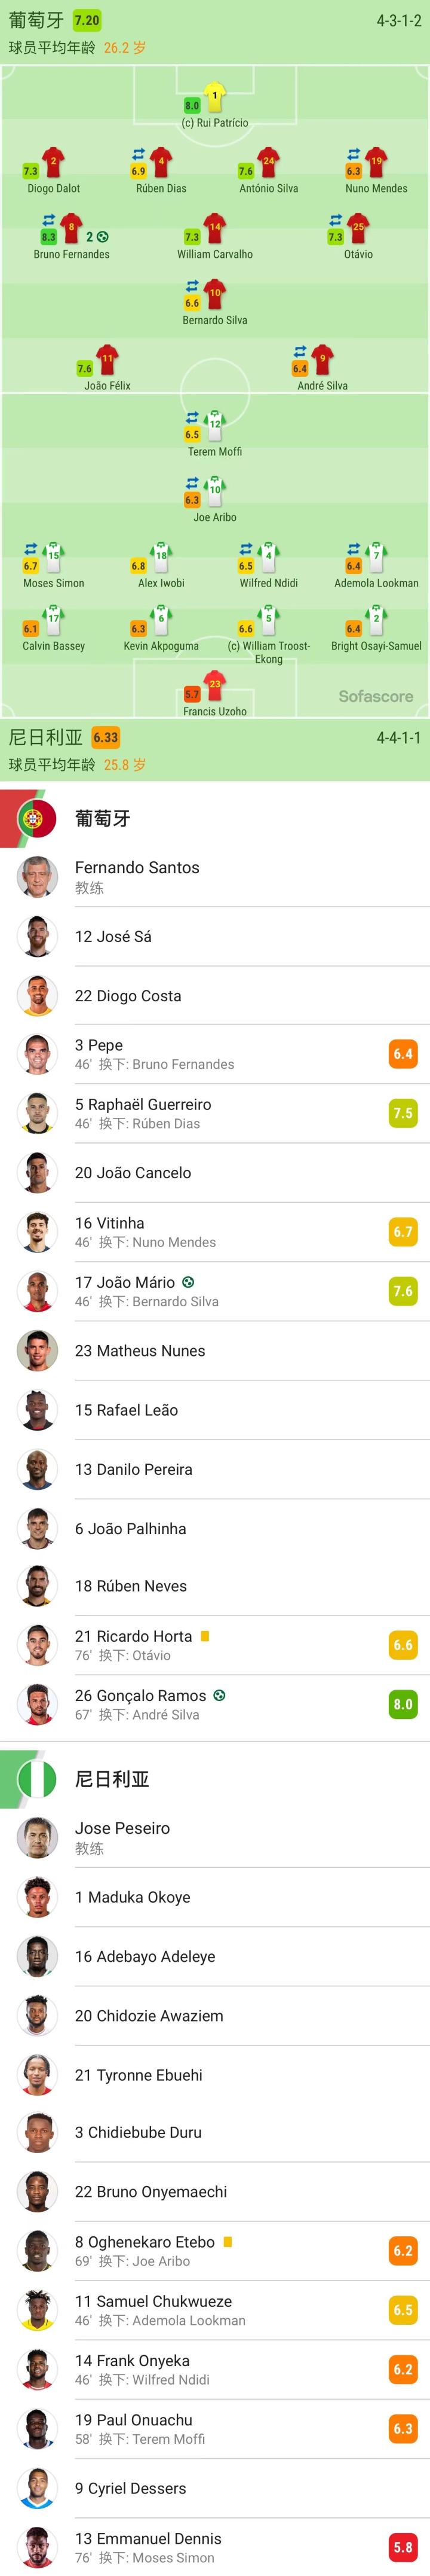The width and height of the screenshot is (430, 2576).
Task: Tap Emmanuel Dennis' red 5.8 rating badge
Action: click(402, 2547)
